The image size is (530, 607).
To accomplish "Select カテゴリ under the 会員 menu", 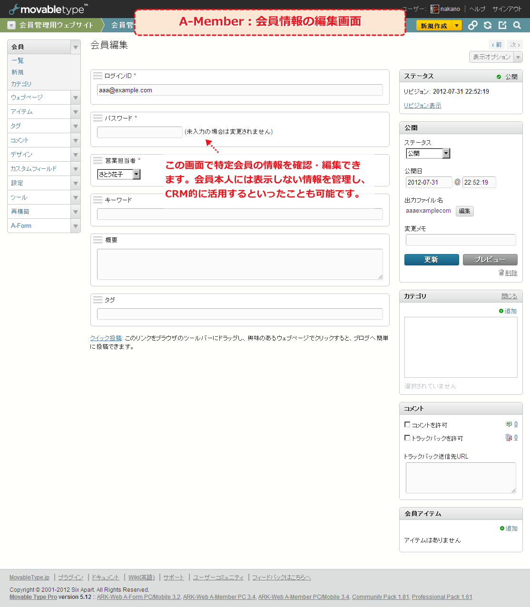I will point(21,84).
